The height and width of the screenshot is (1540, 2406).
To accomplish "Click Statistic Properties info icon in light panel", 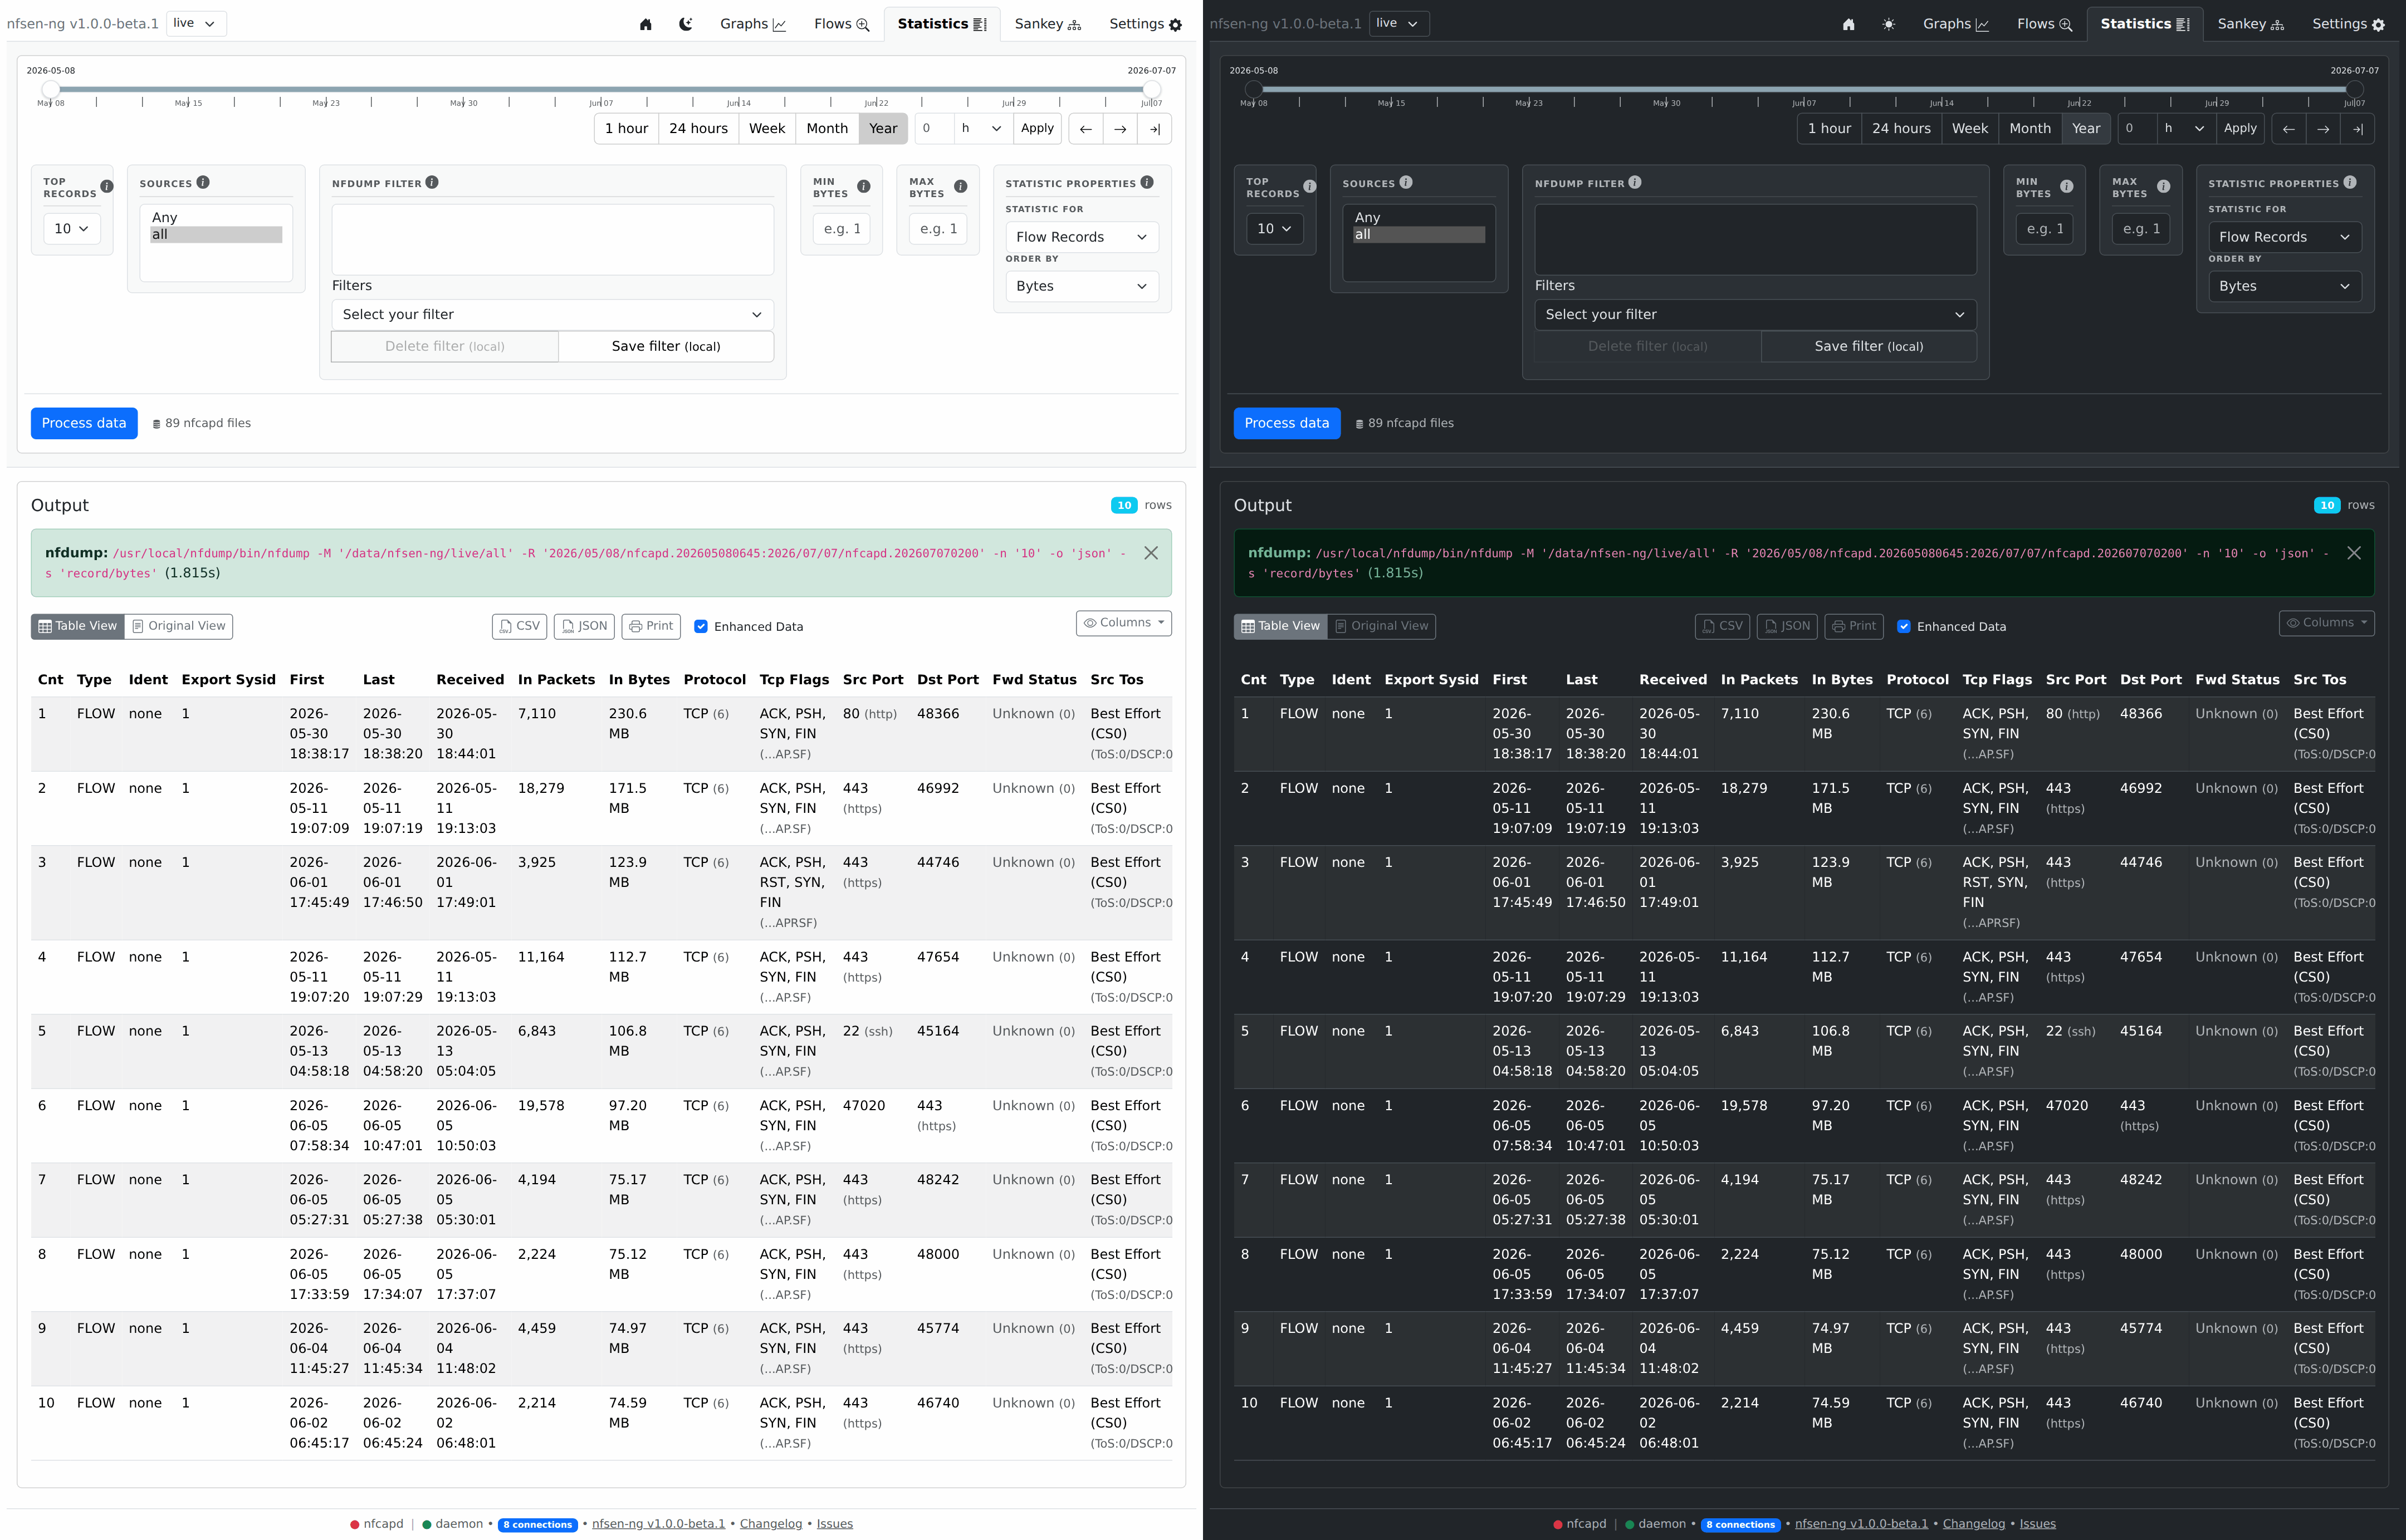I will (x=1147, y=182).
